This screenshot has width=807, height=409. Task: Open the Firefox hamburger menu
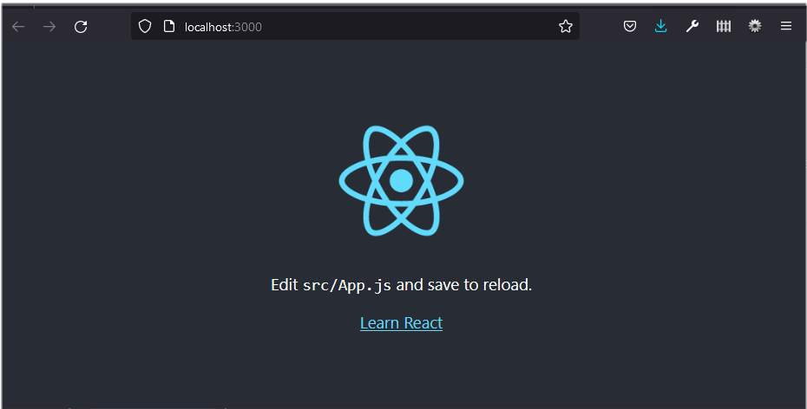pos(786,26)
